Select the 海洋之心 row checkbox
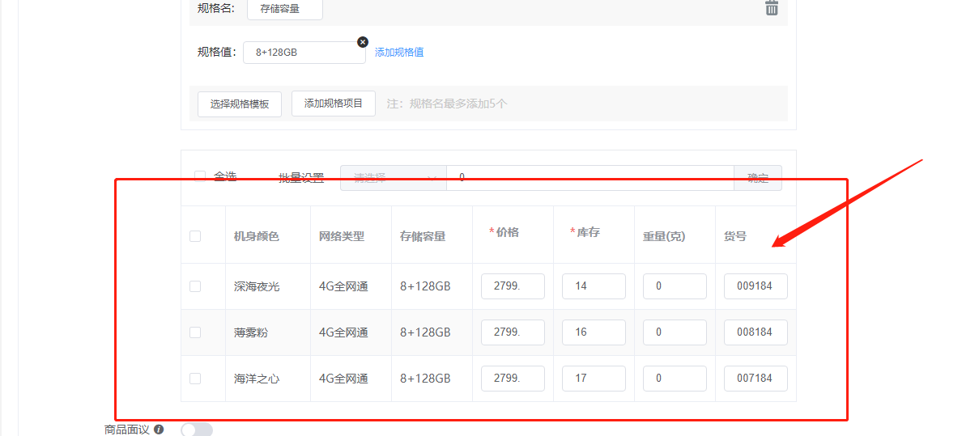 point(195,379)
